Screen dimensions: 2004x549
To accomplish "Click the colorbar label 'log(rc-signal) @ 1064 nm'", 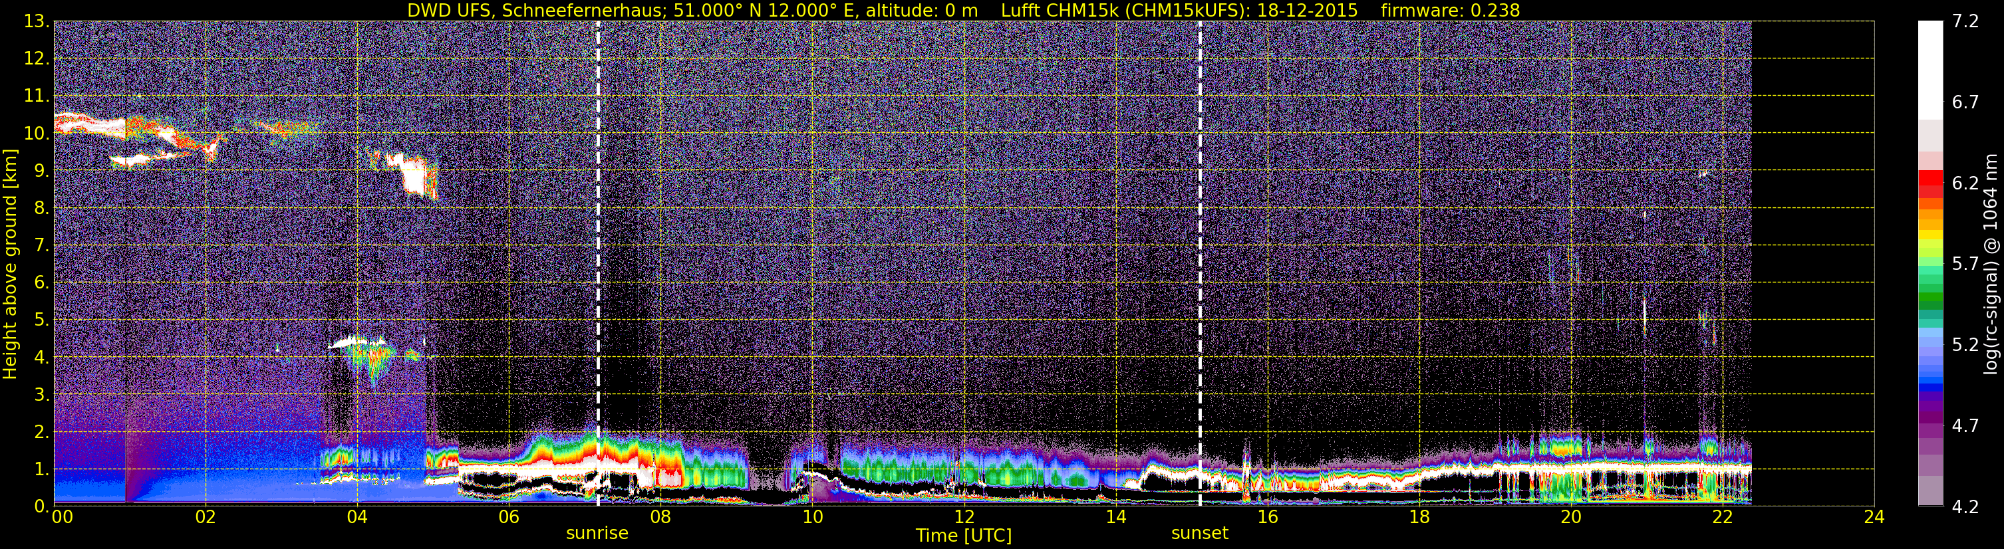I will coord(1991,264).
